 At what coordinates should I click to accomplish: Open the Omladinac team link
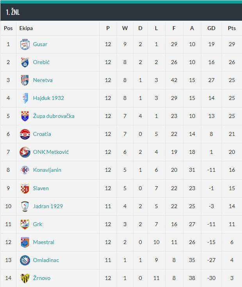coord(46,260)
